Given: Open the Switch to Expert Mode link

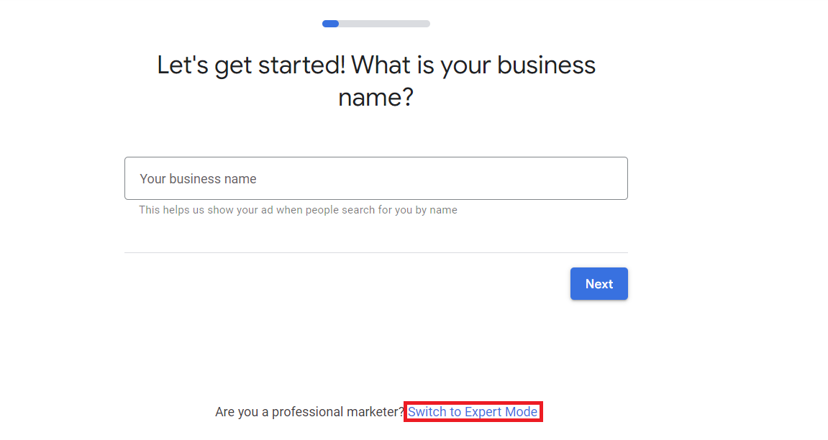Looking at the screenshot, I should coord(473,412).
